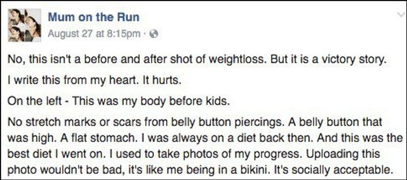Open the Mum on the Run profile picture
407x180 pixels.
(x=25, y=25)
